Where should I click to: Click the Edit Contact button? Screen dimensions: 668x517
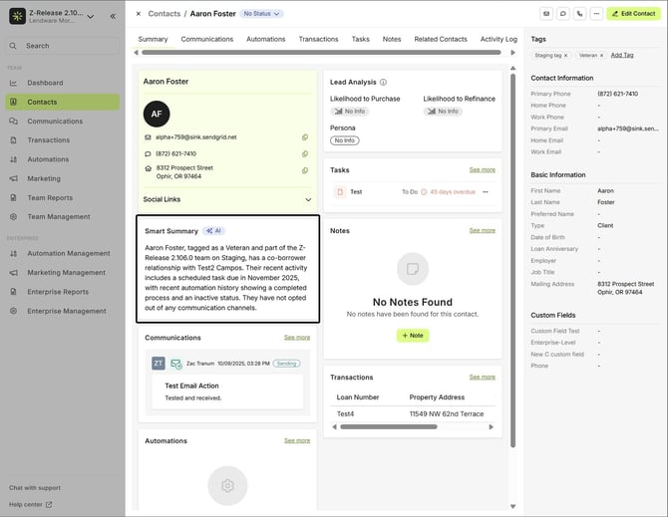[x=633, y=14]
